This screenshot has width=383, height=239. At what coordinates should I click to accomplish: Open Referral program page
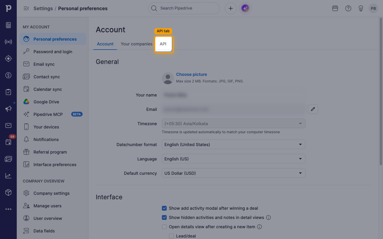[53, 152]
